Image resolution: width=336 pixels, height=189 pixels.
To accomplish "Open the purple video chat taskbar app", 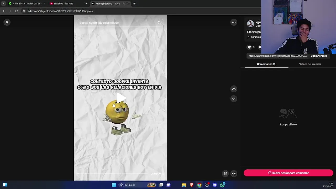I will pos(169,185).
